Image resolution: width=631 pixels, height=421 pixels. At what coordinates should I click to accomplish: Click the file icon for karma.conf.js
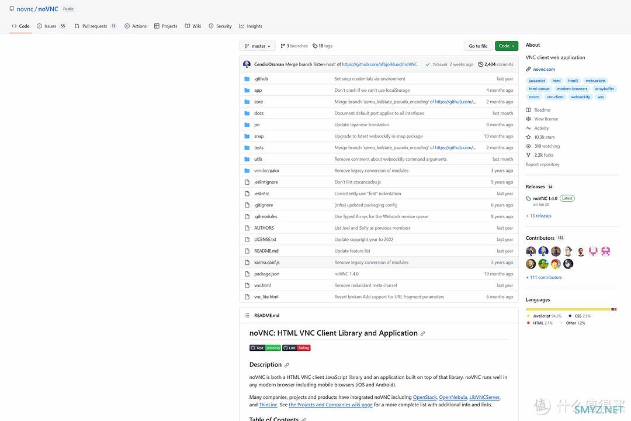coord(247,263)
